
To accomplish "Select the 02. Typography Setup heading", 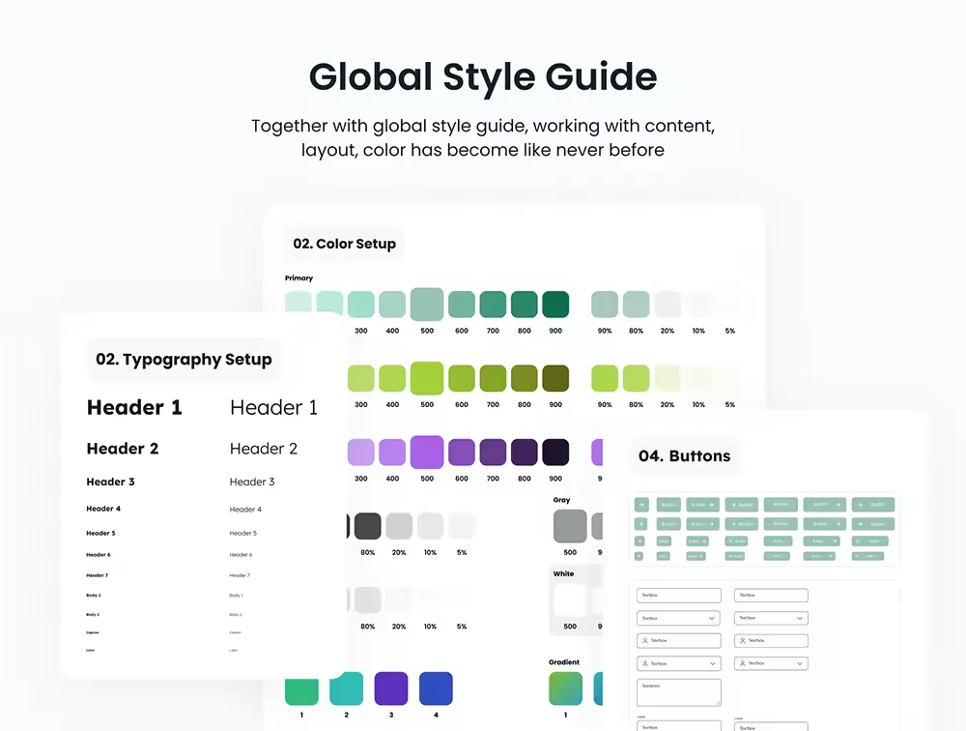I will pos(184,360).
